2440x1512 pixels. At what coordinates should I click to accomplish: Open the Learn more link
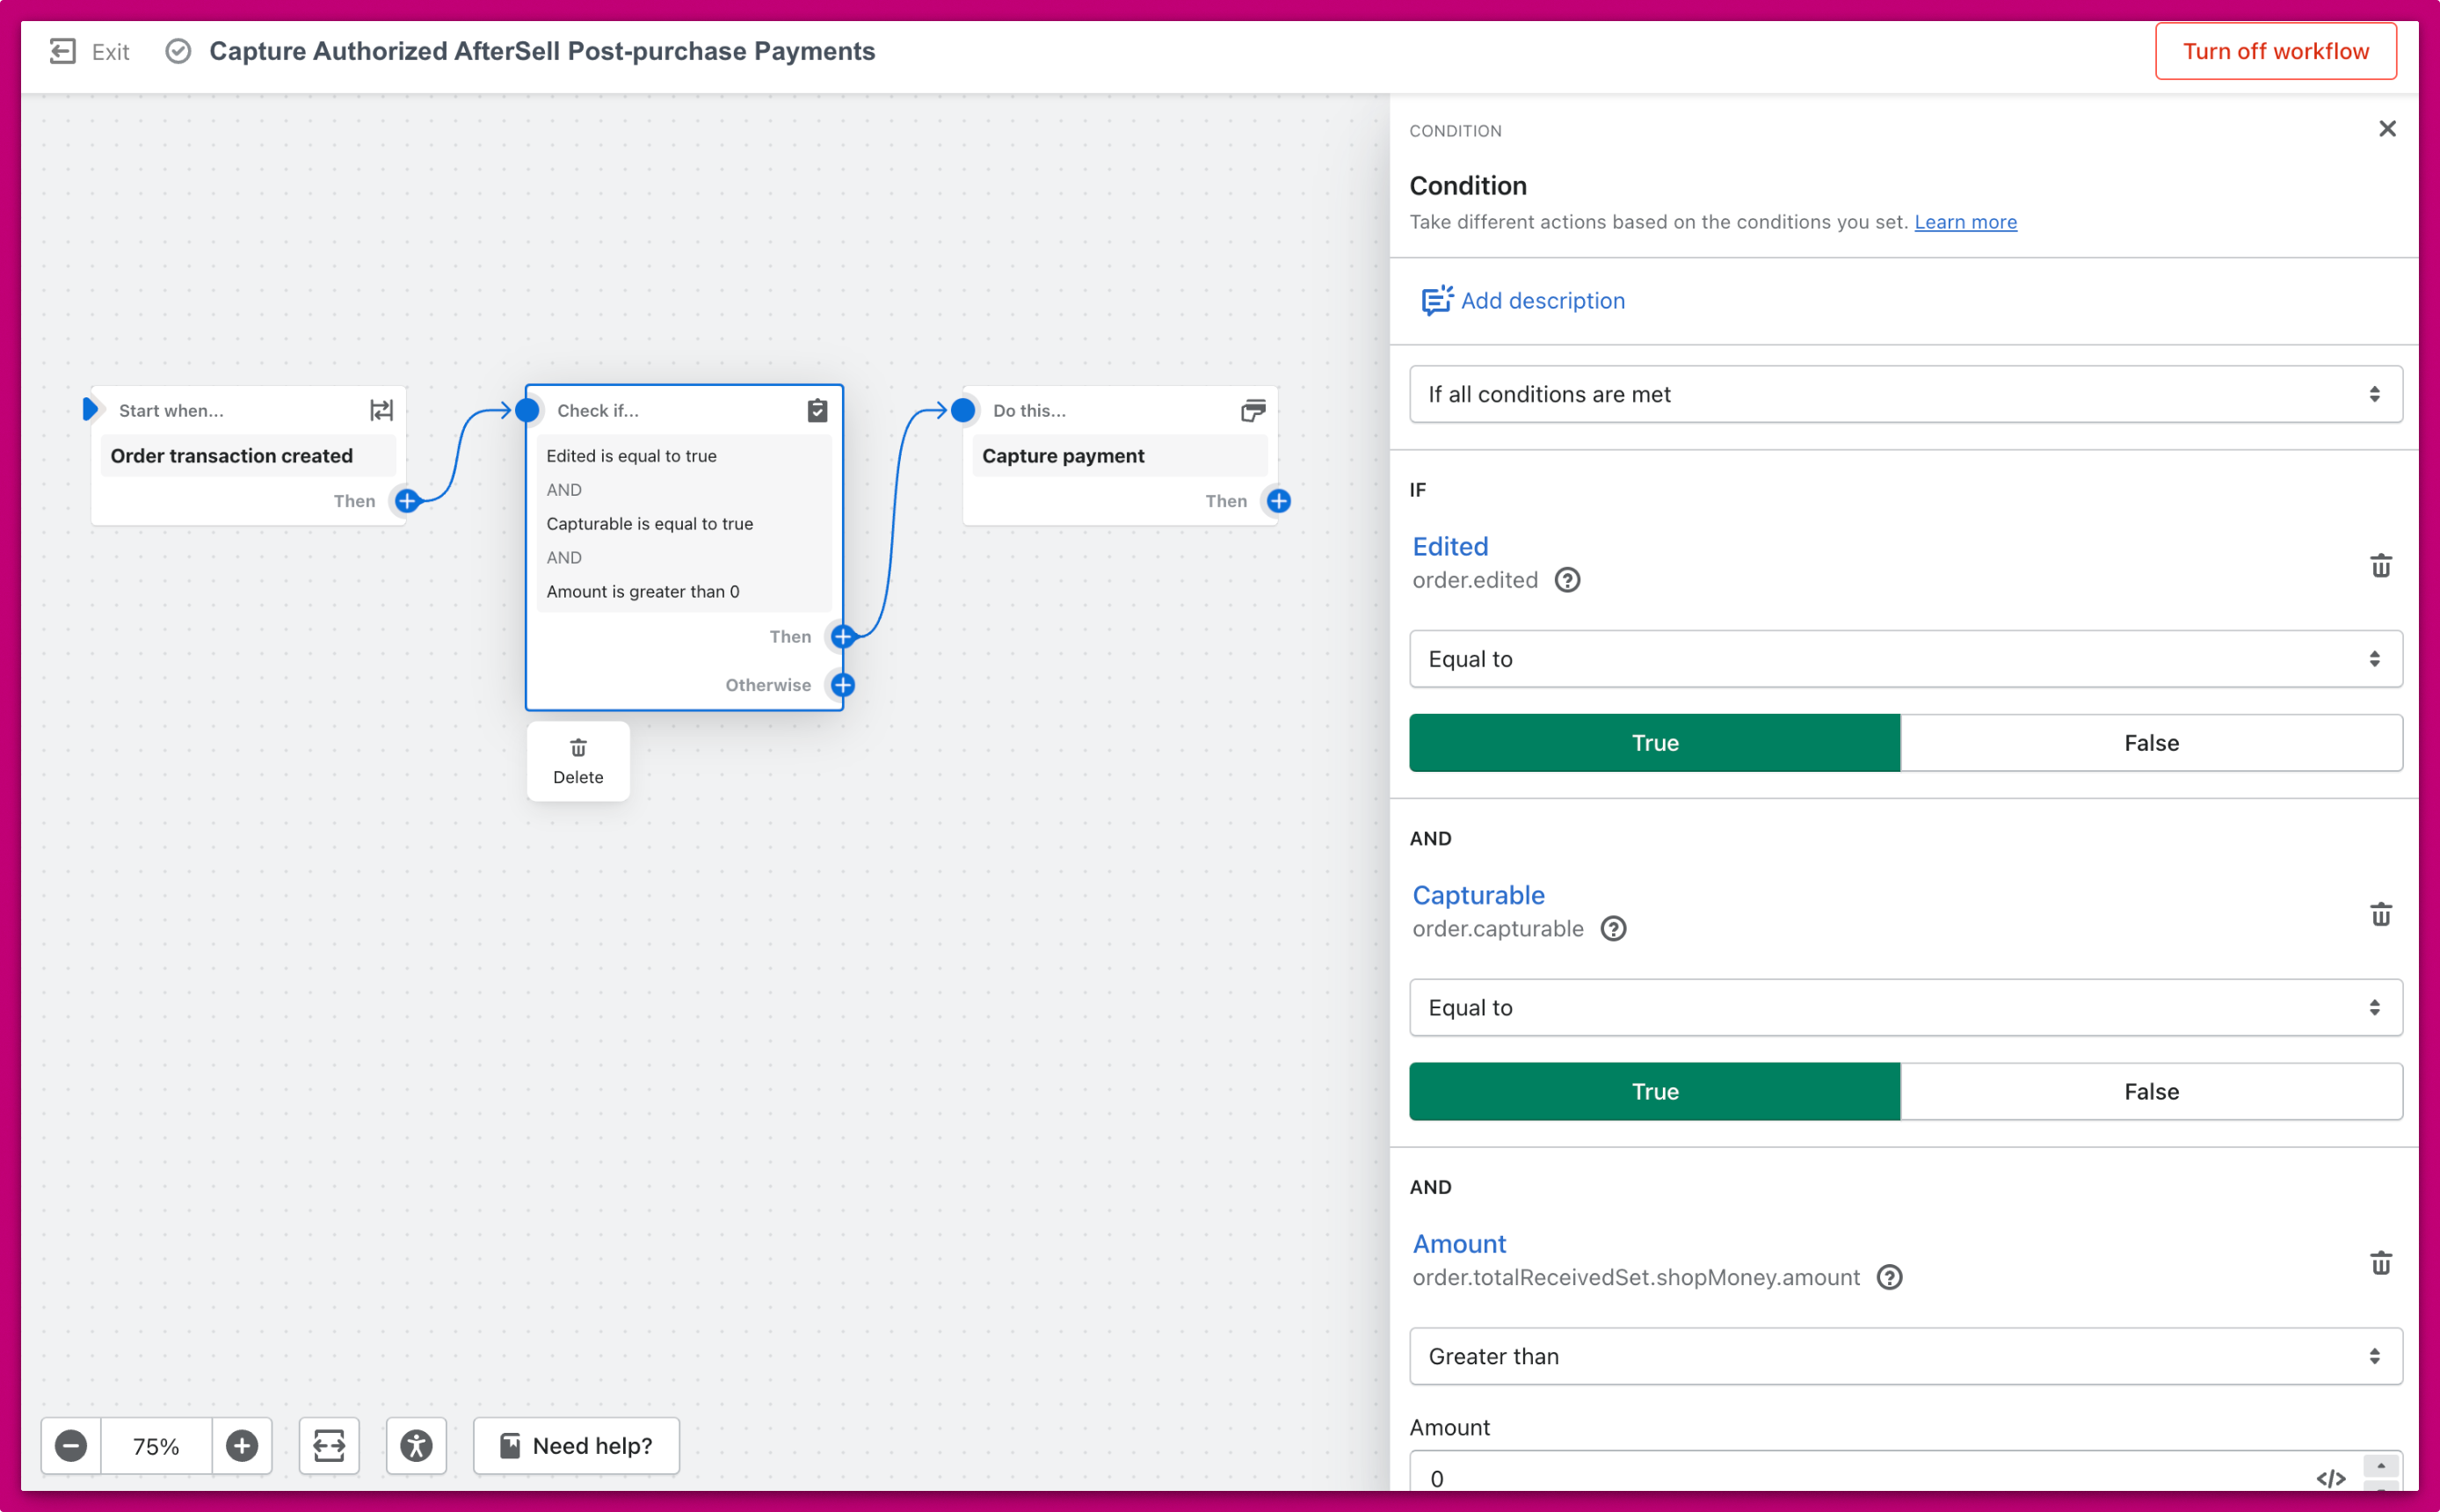point(1964,222)
